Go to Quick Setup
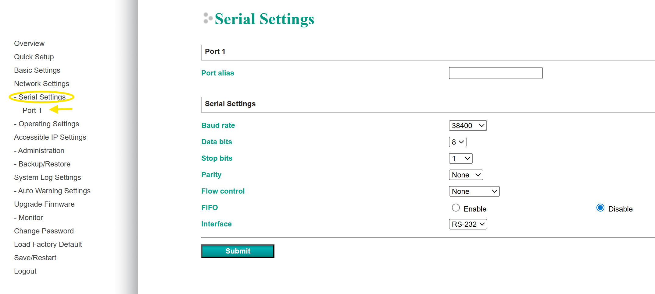The image size is (655, 294). point(34,57)
